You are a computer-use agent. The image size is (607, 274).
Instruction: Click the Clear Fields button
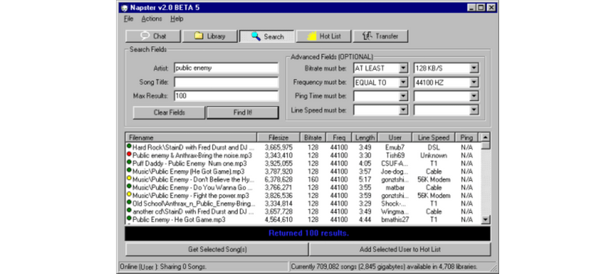point(169,113)
